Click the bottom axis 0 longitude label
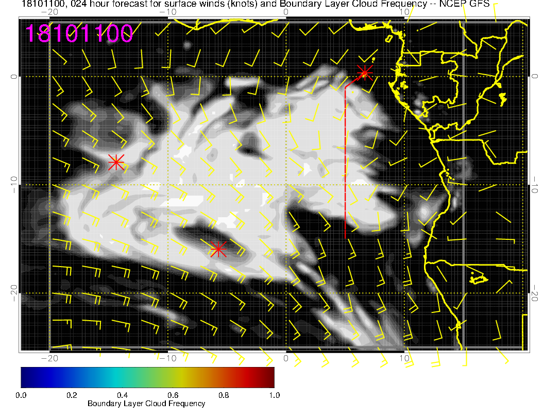544x420 pixels. (286, 358)
